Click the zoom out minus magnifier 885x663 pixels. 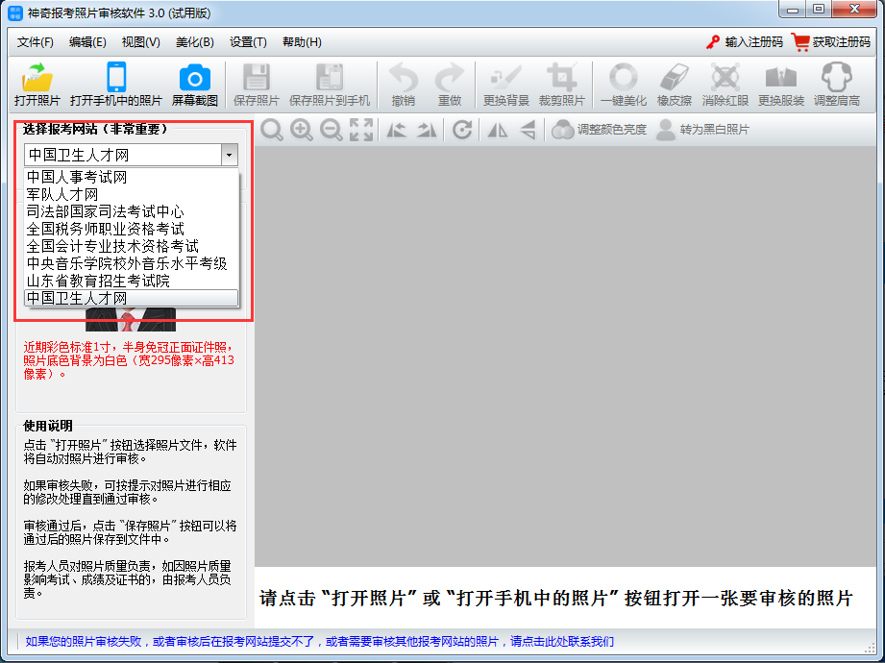332,130
